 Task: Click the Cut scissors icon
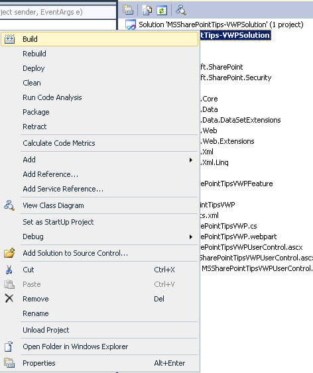pos(9,270)
